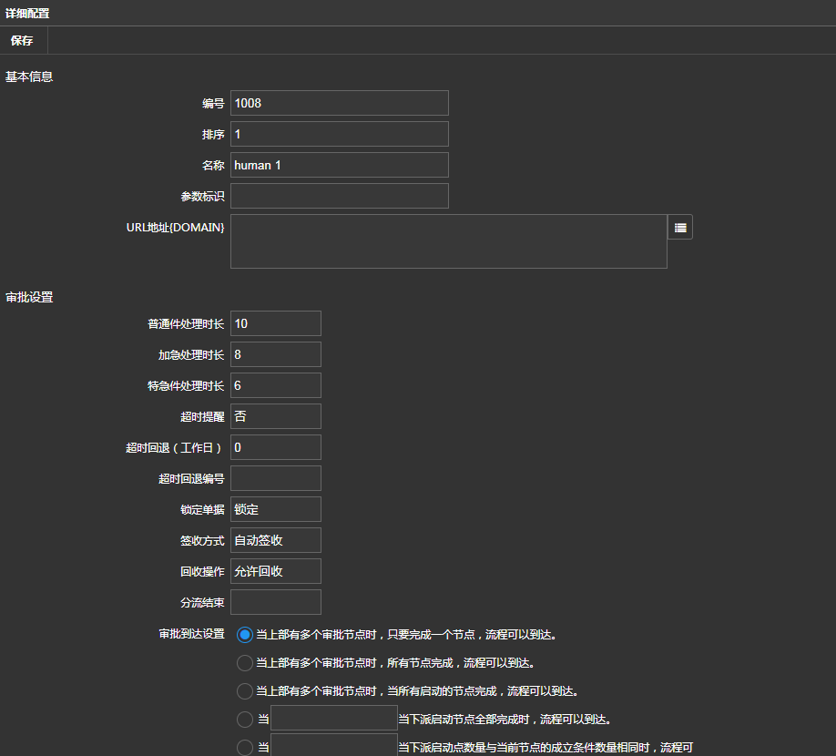Click into the URL地址 text area
The width and height of the screenshot is (836, 756).
(x=448, y=241)
